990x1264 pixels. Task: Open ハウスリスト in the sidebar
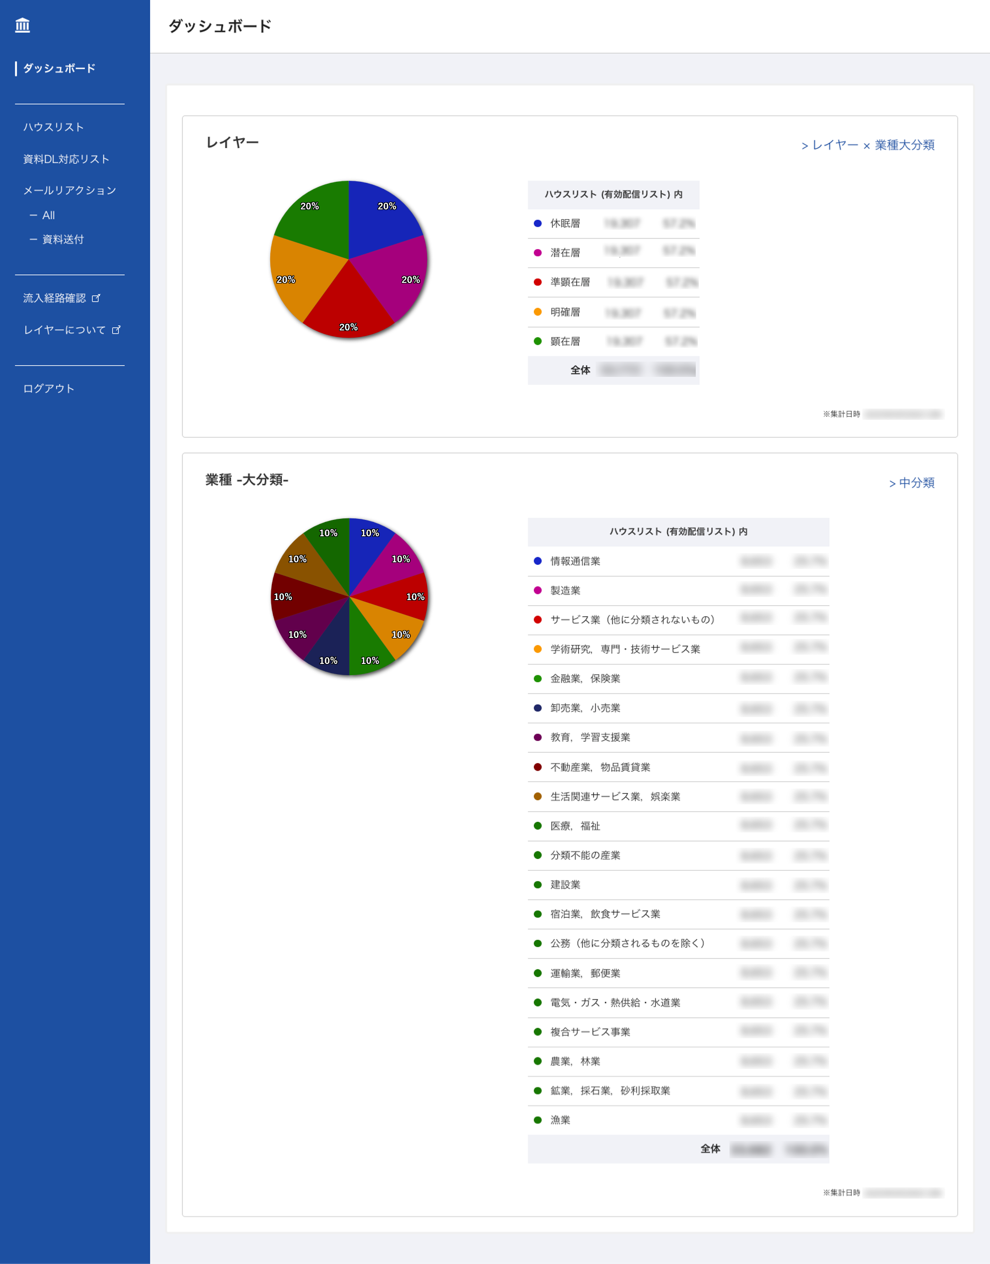click(53, 127)
